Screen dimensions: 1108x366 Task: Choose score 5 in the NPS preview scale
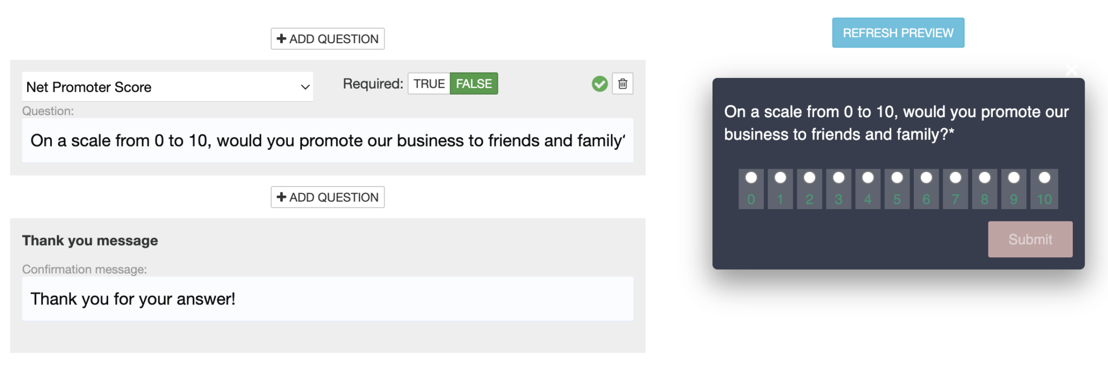[x=897, y=177]
